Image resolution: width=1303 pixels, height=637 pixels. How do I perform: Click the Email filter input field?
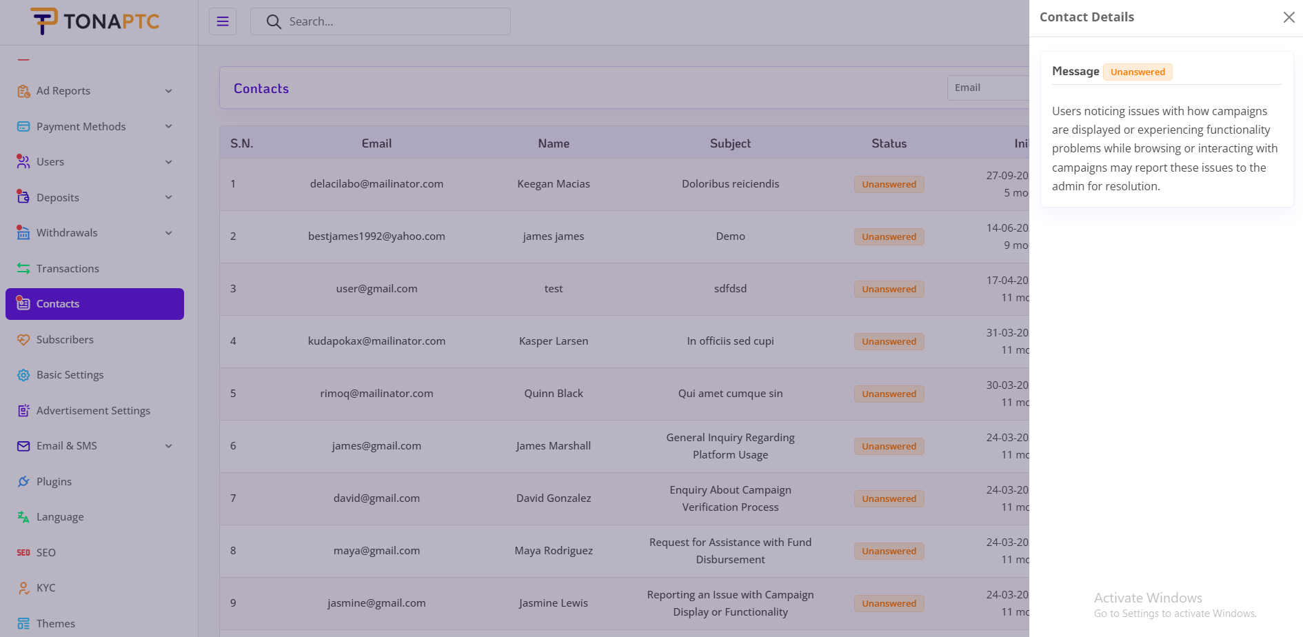pyautogui.click(x=989, y=88)
